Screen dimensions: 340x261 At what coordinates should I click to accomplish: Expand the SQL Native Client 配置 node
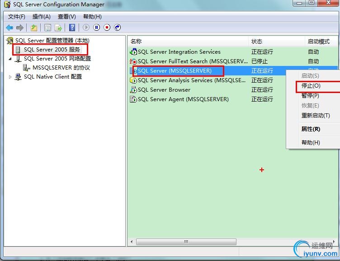10,77
